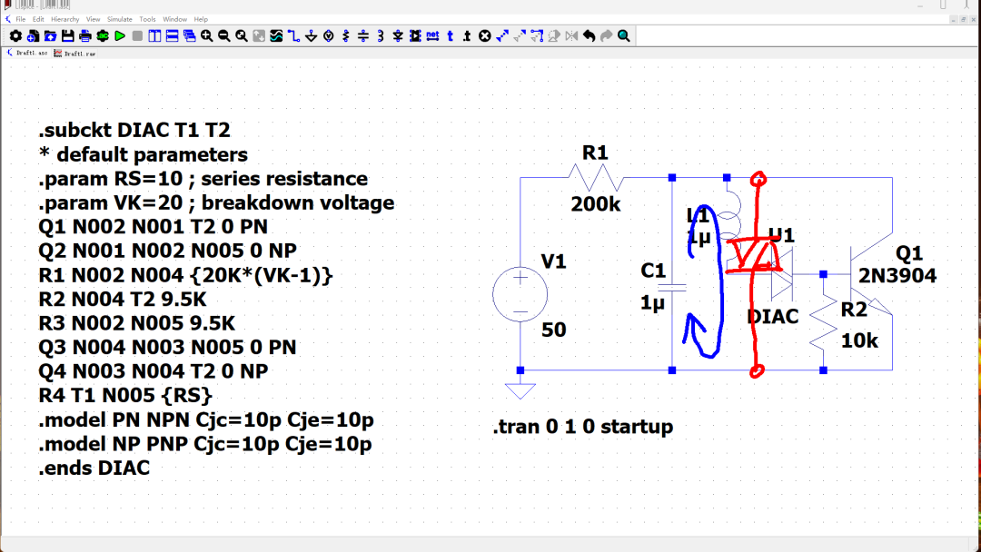Select the C1 capacitor label
The image size is (981, 552).
pos(653,271)
